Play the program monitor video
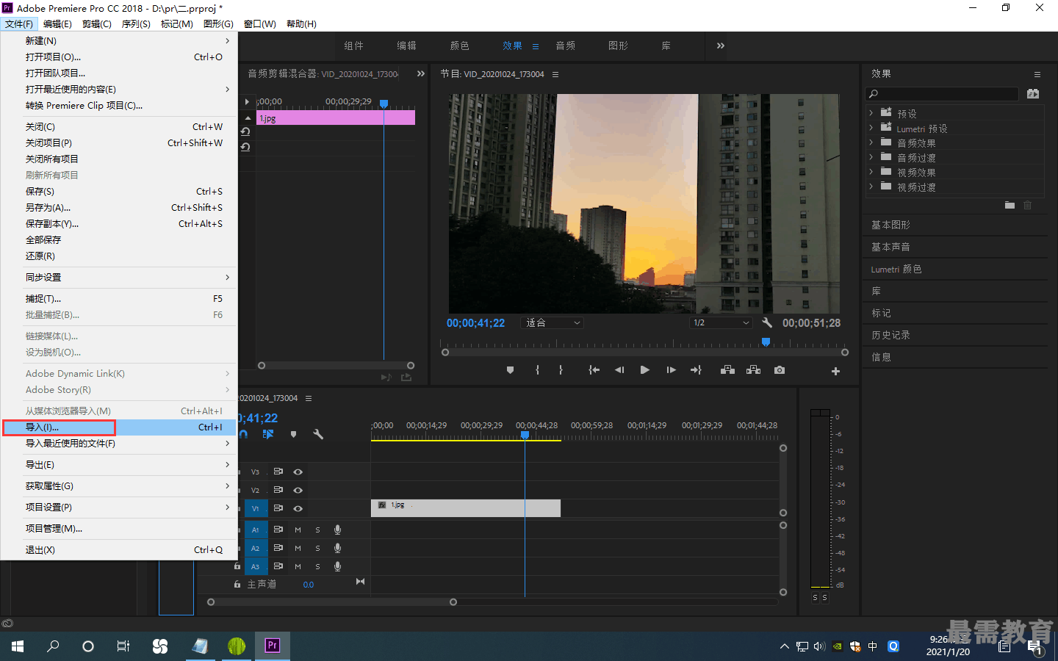 coord(644,370)
